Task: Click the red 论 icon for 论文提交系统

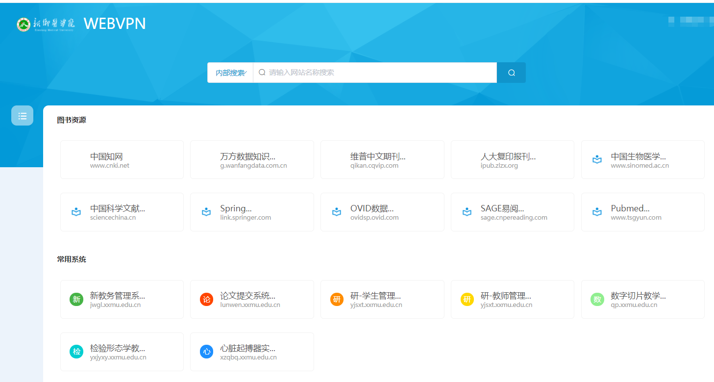Action: coord(207,300)
